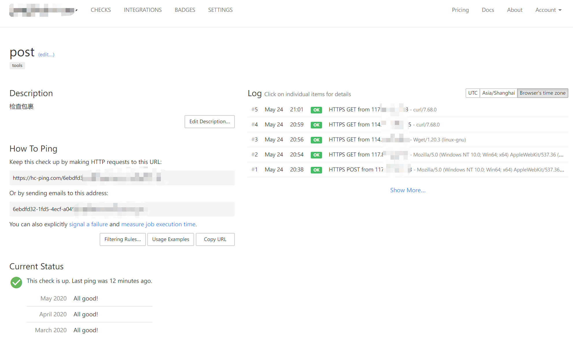This screenshot has height=338, width=573.
Task: Open Filtering Rules dialog
Action: pyautogui.click(x=122, y=239)
